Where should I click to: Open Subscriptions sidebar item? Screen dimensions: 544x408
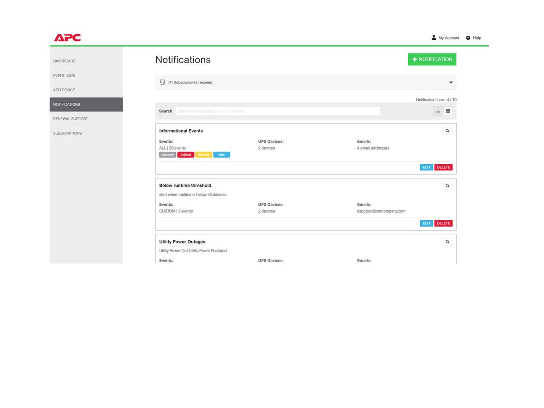[67, 133]
